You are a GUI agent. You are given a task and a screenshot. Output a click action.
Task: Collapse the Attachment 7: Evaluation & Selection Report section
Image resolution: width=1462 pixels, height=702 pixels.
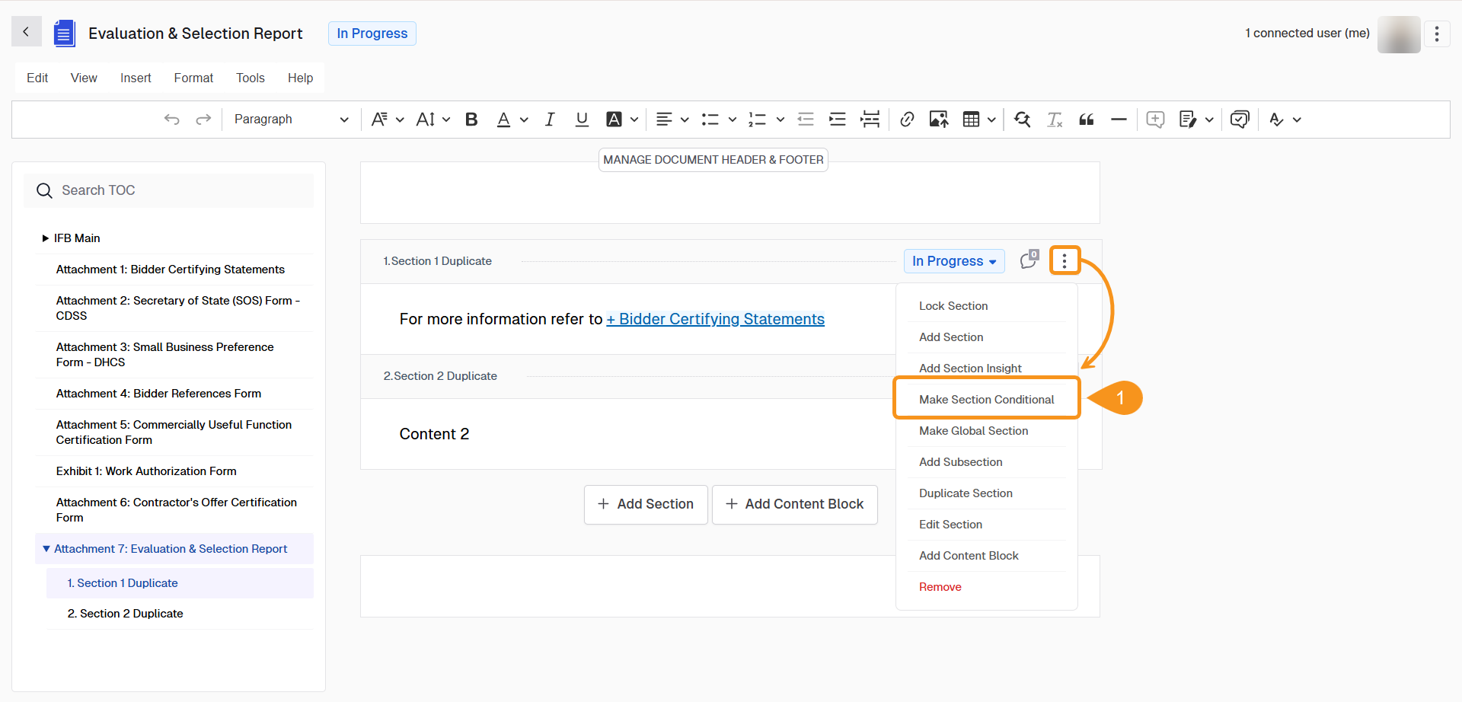(46, 548)
